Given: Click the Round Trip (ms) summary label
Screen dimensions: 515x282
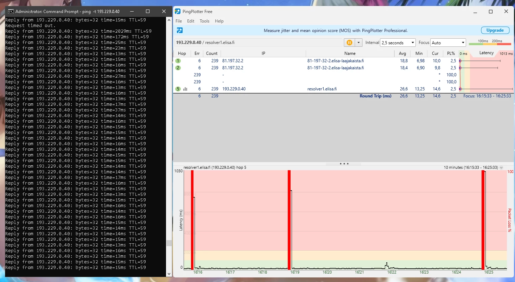Looking at the screenshot, I should [375, 96].
